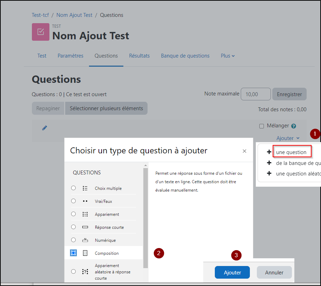This screenshot has width=321, height=286.
Task: Click the Appariement question type icon
Action: tap(85, 214)
